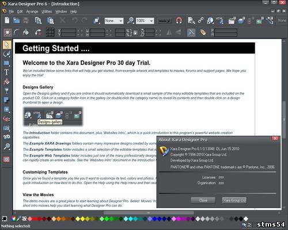Select the 3D extrude tool

[x=7, y=137]
